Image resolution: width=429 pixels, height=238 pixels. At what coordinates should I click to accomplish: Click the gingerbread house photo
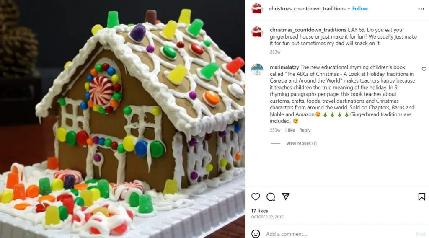point(122,119)
